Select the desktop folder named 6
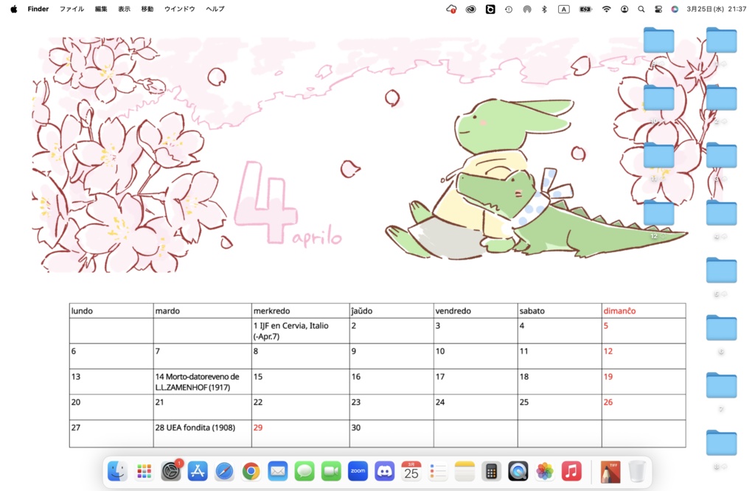Viewport: 755px width, 491px height. pos(721,328)
